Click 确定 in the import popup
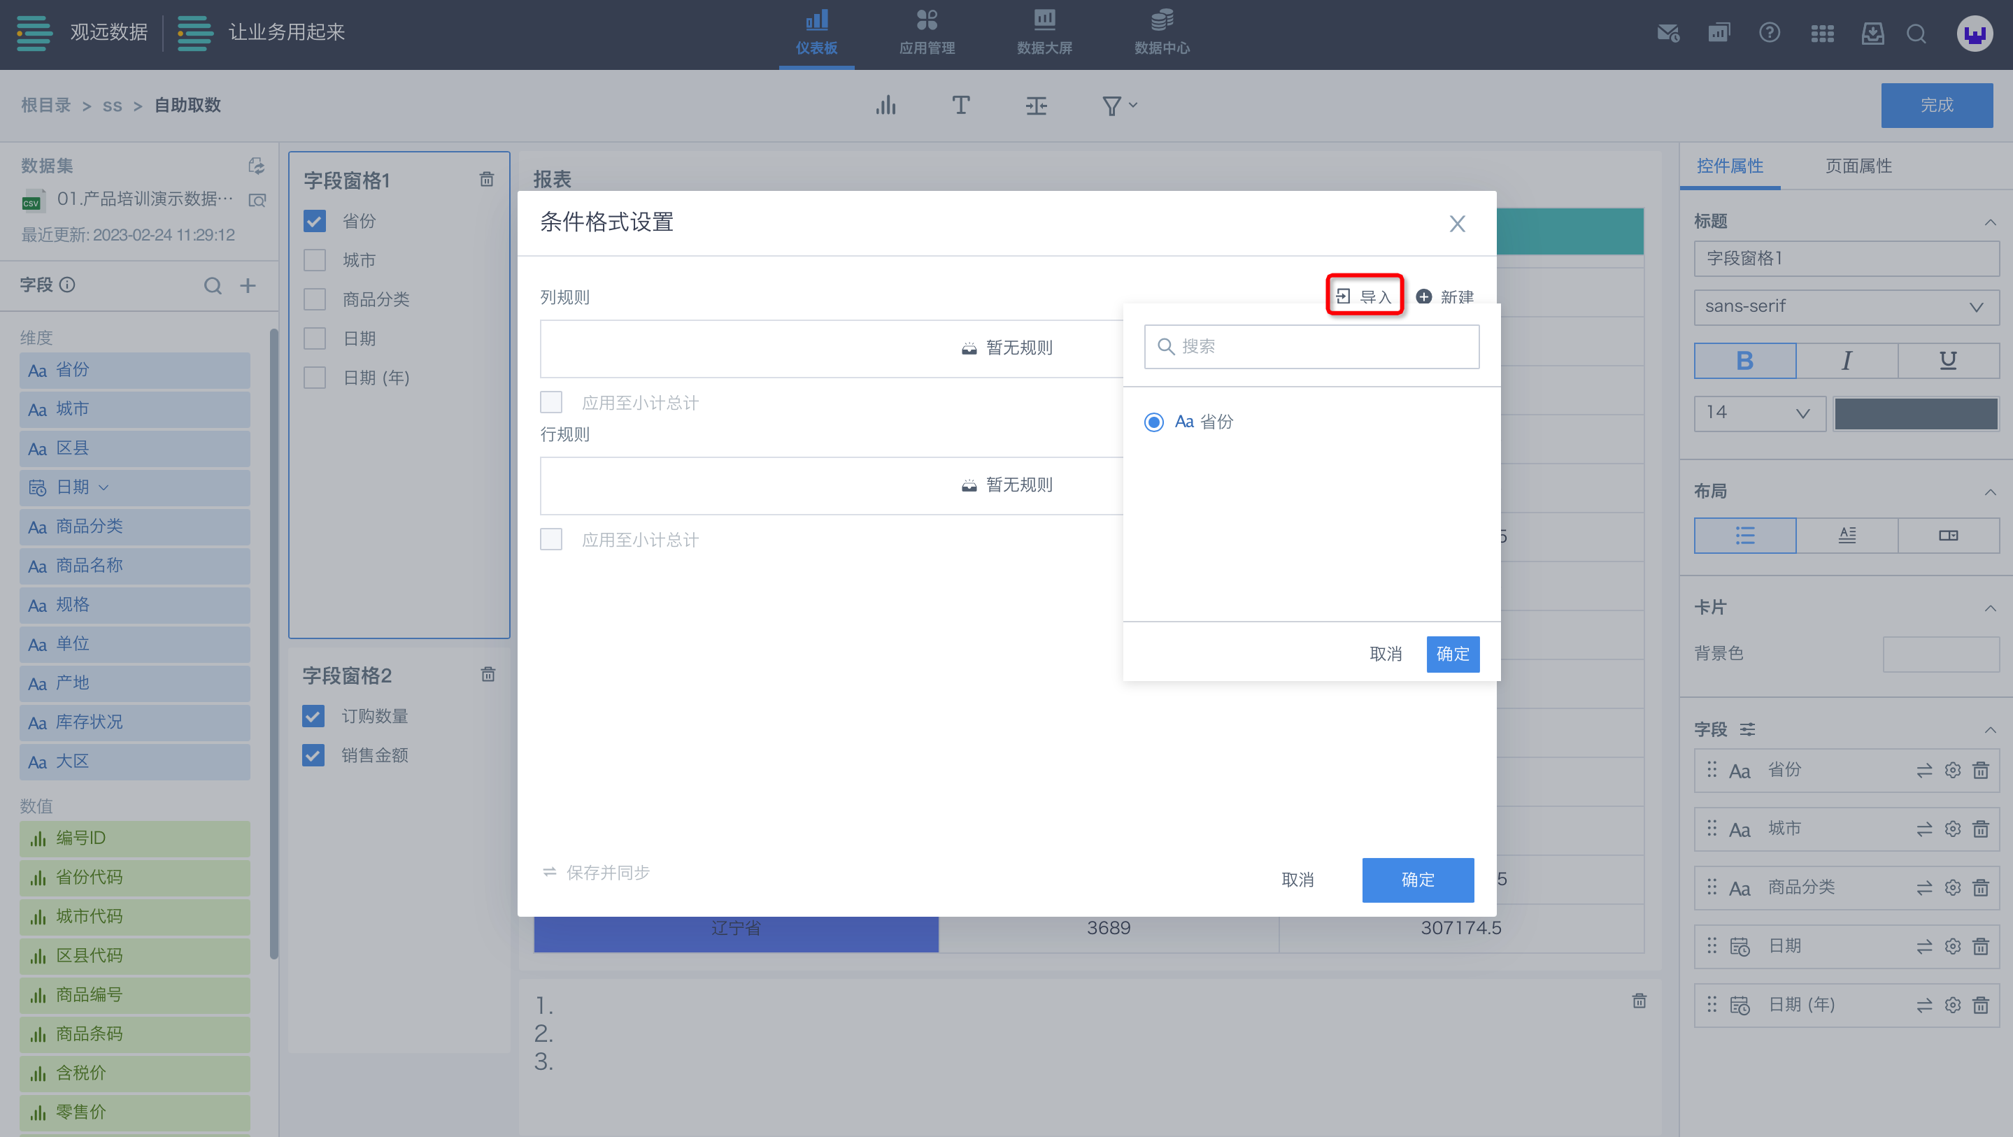2013x1137 pixels. click(x=1452, y=653)
